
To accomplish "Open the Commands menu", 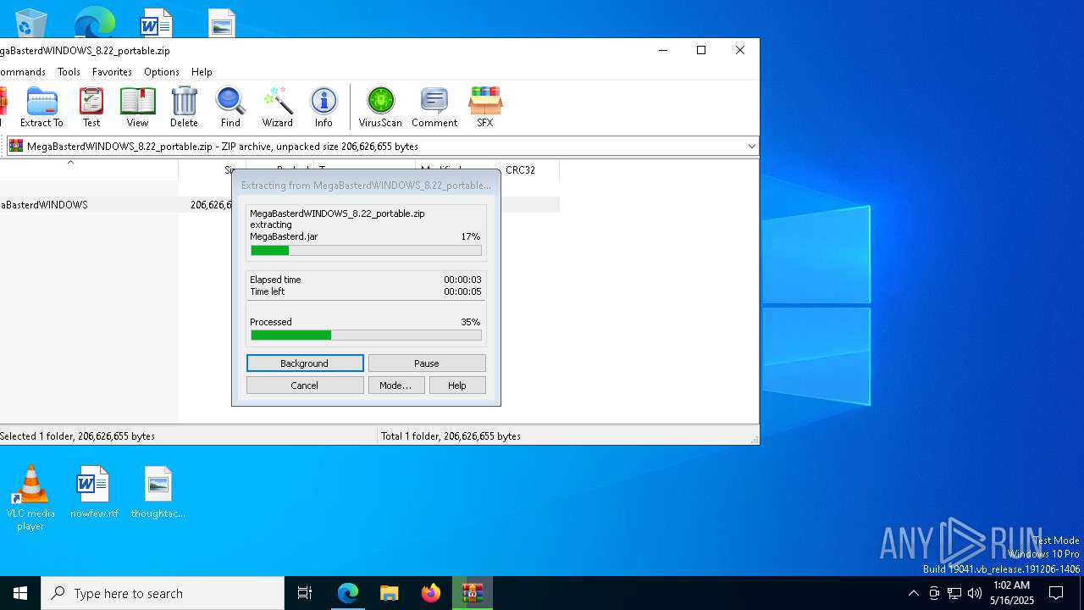I will coord(23,72).
